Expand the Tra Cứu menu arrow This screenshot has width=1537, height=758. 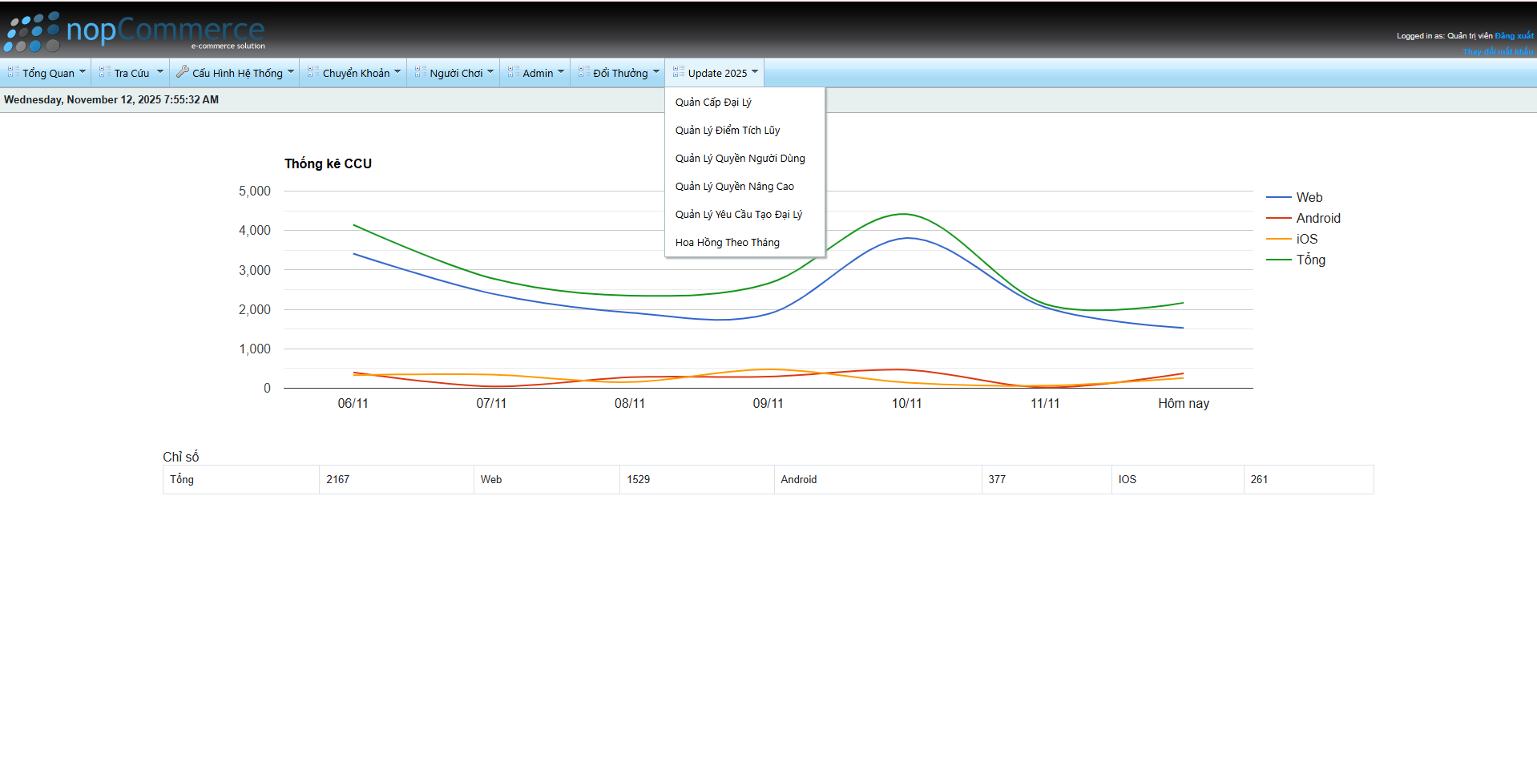[x=159, y=72]
